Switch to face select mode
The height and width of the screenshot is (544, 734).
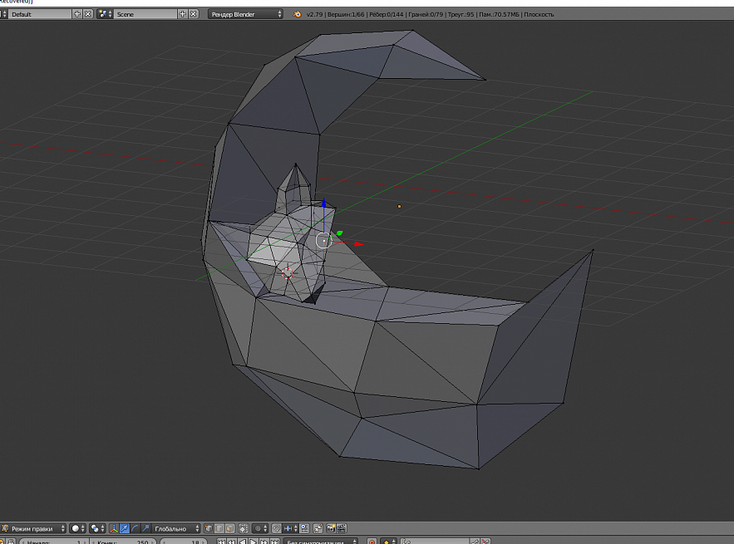[x=231, y=528]
